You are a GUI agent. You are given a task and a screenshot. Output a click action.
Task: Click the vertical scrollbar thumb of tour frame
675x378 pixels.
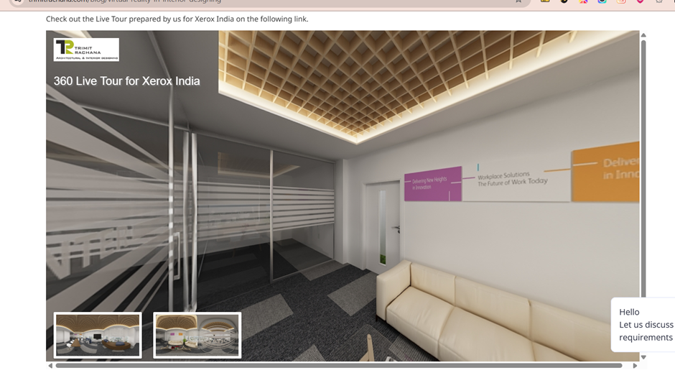click(x=643, y=165)
